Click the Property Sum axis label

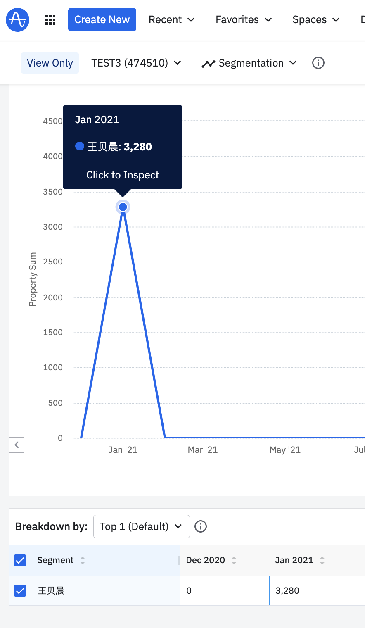33,279
